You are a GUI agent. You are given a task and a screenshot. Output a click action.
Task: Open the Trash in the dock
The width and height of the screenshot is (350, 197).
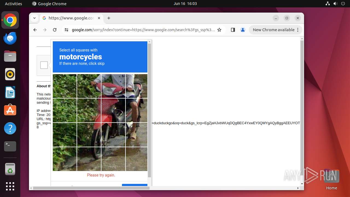[x=10, y=169]
